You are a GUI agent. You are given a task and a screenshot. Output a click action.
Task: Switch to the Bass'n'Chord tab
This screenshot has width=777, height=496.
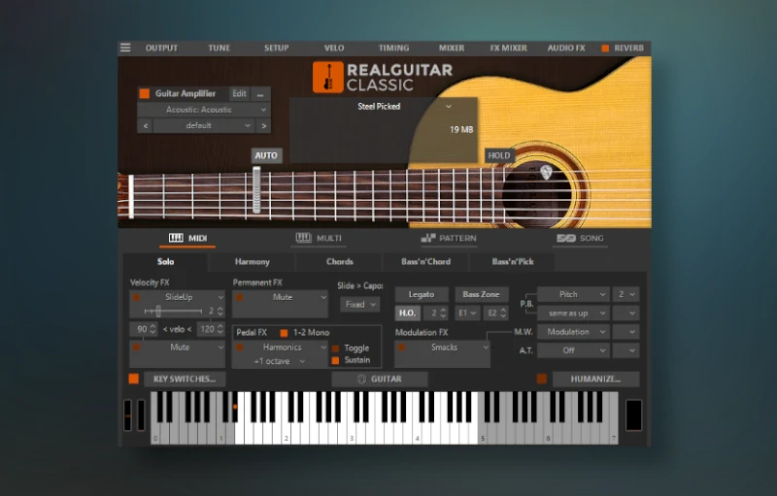coord(425,262)
